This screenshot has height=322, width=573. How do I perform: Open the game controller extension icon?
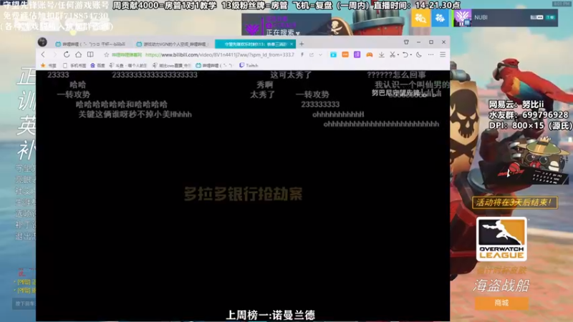[x=370, y=54]
